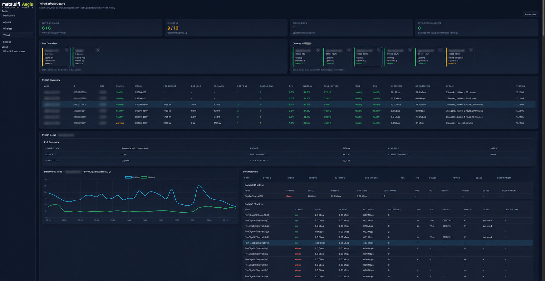
Task: Select inventory row with PoE budget 1704 W
Action: tap(289, 117)
